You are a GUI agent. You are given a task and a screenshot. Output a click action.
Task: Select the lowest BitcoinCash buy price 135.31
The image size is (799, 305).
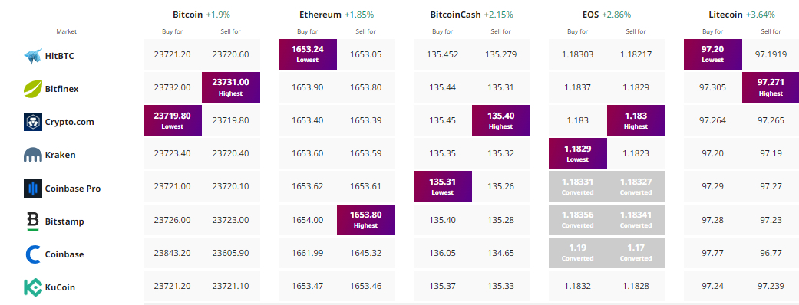click(443, 186)
